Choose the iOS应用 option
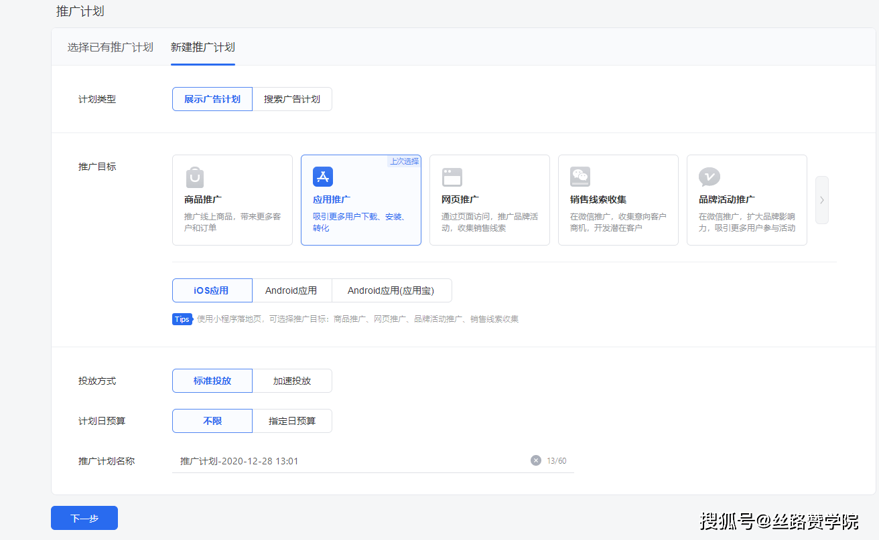Image resolution: width=879 pixels, height=540 pixels. (212, 290)
